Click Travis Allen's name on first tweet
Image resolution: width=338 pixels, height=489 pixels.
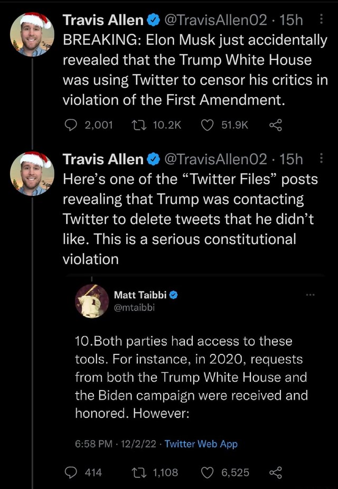(103, 21)
